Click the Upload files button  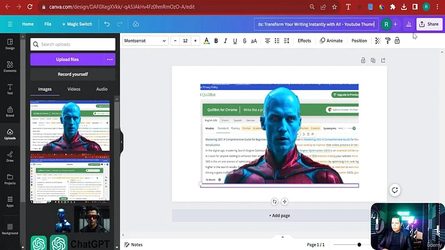tap(67, 59)
